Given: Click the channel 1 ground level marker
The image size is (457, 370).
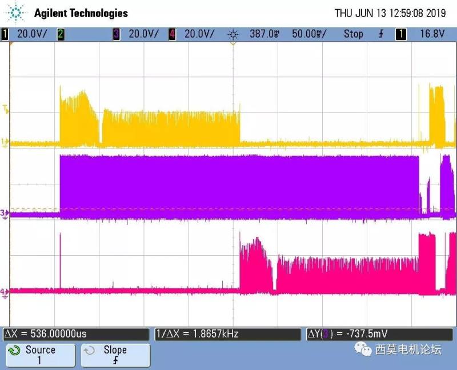Looking at the screenshot, I should tap(5, 142).
